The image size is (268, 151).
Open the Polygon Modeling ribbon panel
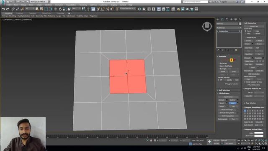pos(9,16)
